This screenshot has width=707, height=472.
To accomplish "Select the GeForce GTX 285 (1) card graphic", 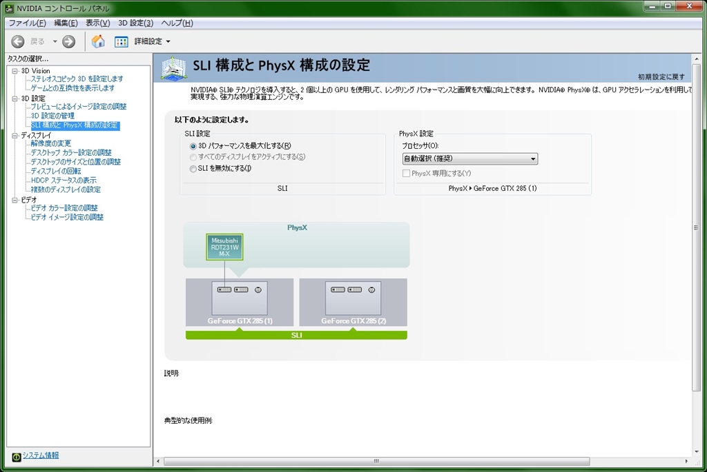I will [x=240, y=298].
